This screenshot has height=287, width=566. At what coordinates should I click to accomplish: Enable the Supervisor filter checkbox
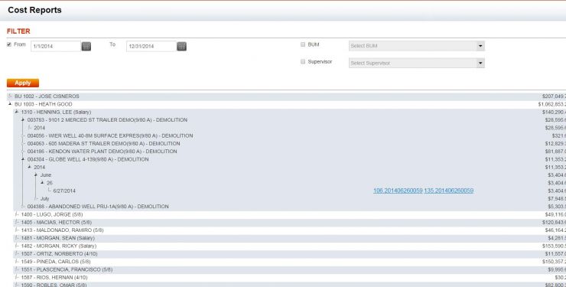click(x=303, y=62)
